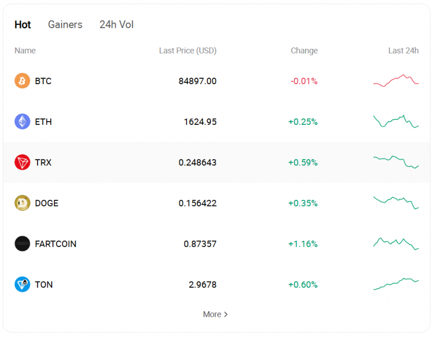
Task: Click the Change column header
Action: pos(304,50)
